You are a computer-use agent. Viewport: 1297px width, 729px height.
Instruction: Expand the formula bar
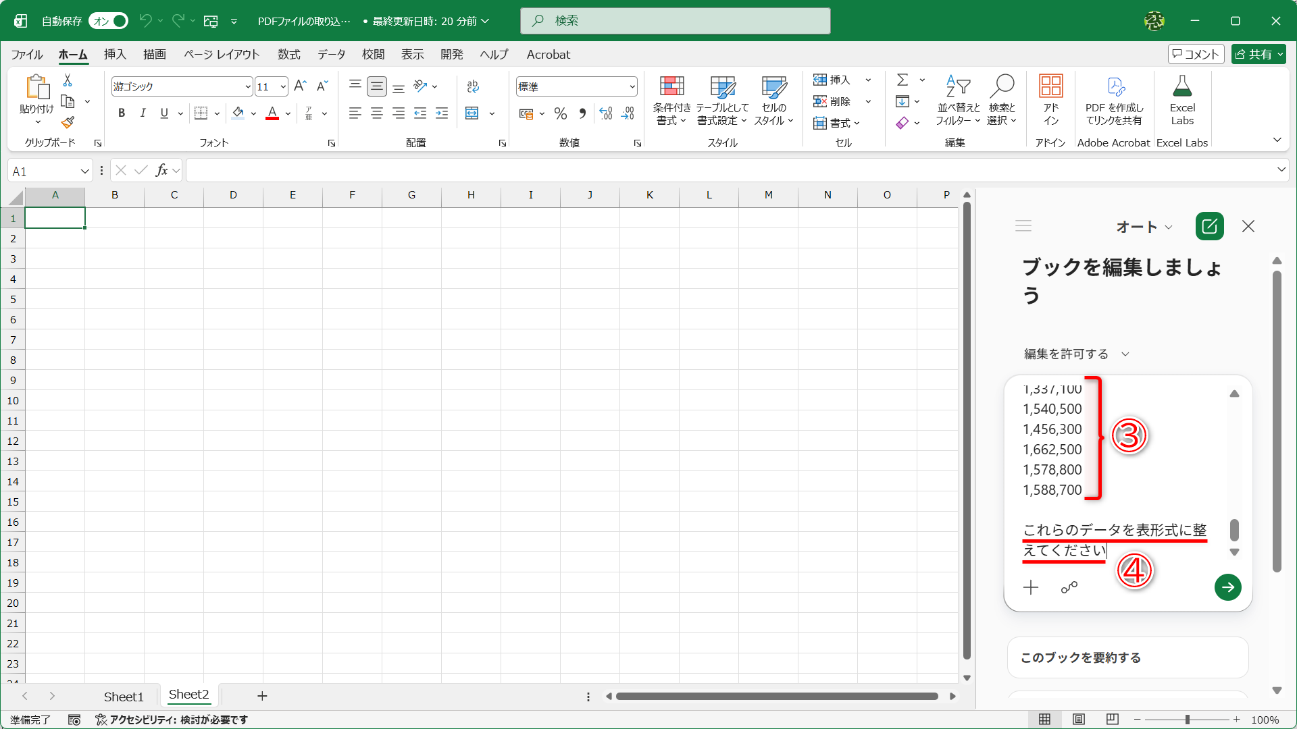pyautogui.click(x=1281, y=169)
